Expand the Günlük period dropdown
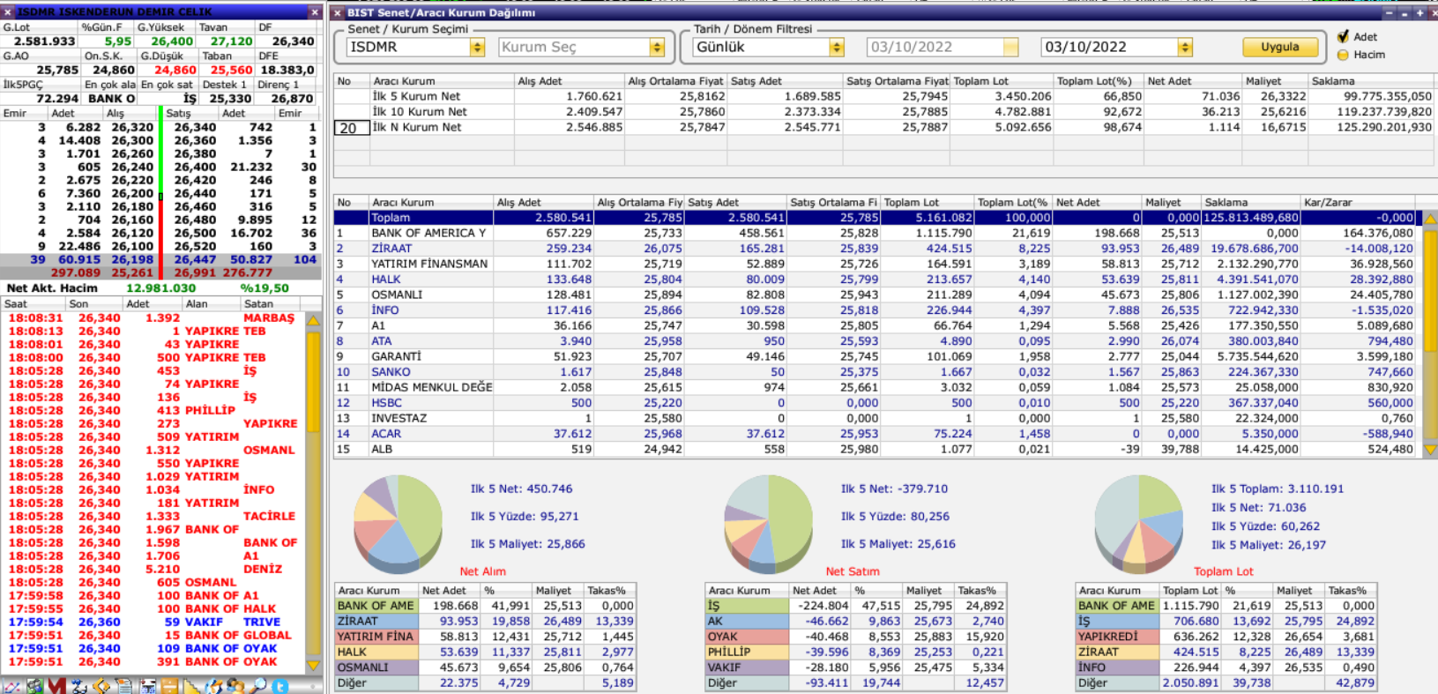This screenshot has width=1438, height=694. [x=837, y=47]
